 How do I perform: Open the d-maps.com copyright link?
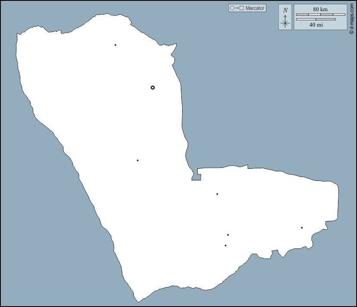351,17
